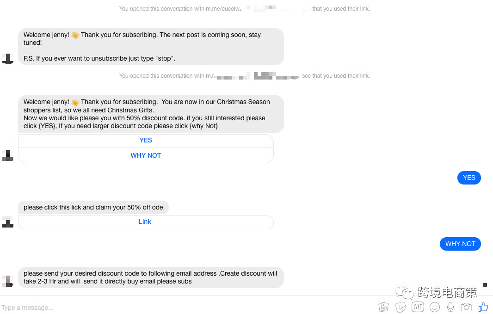Start a voice clip with the microphone icon
493x314 pixels.
(x=450, y=307)
